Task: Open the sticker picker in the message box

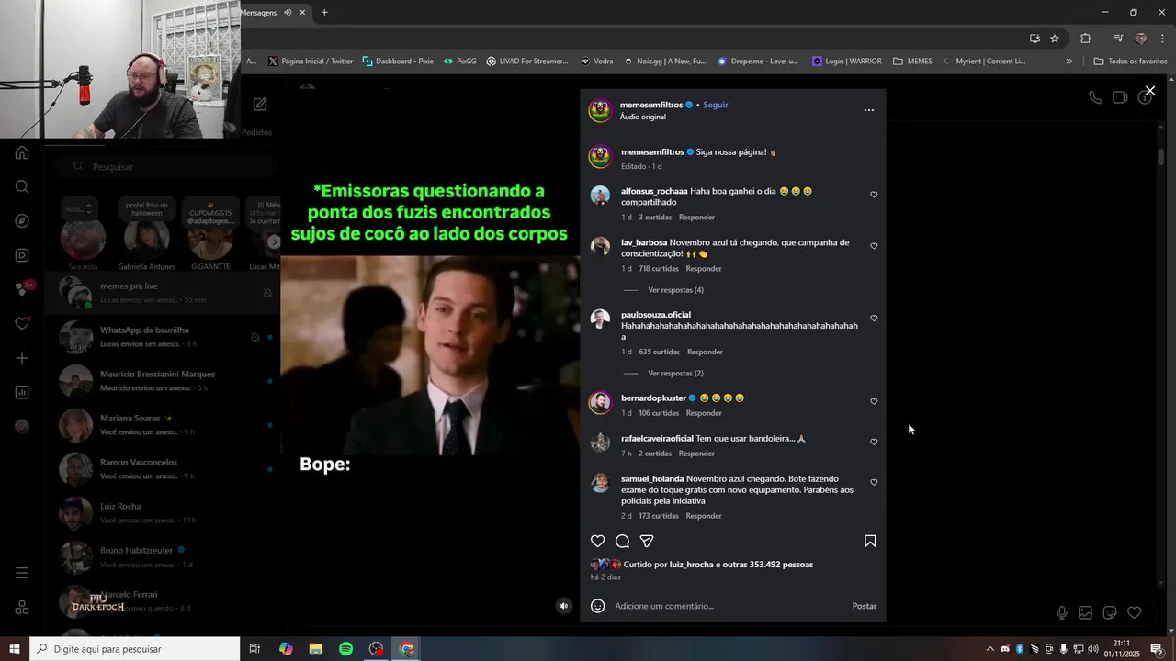Action: pyautogui.click(x=1110, y=613)
